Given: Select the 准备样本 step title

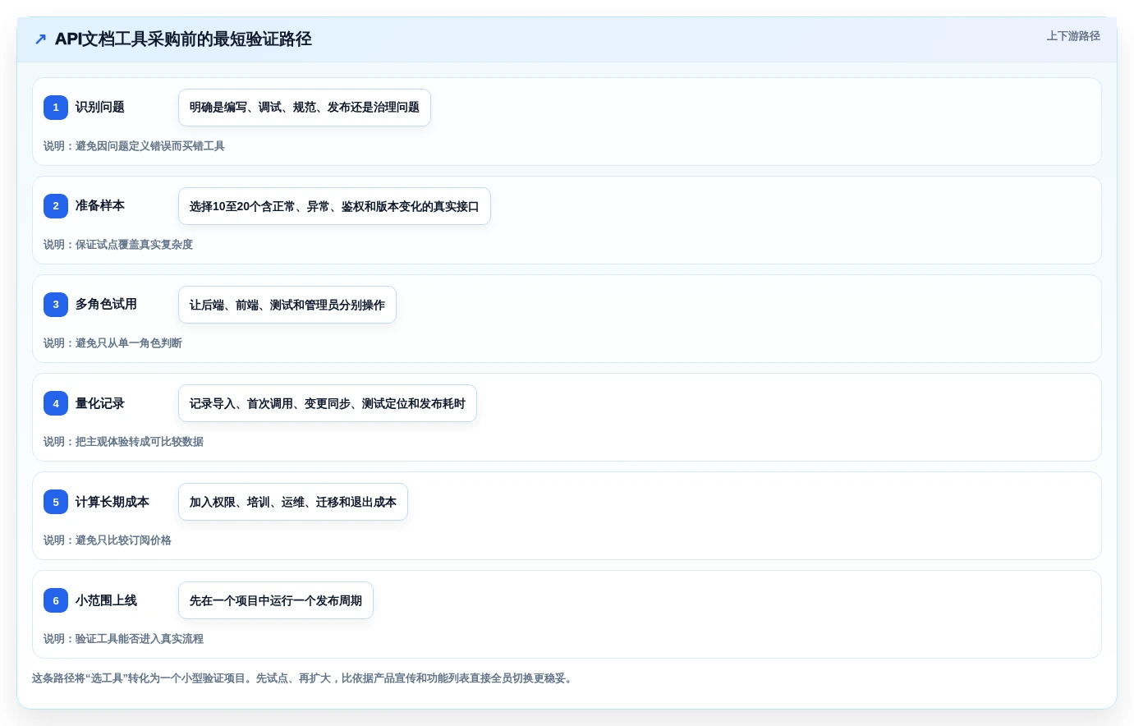Looking at the screenshot, I should 100,206.
